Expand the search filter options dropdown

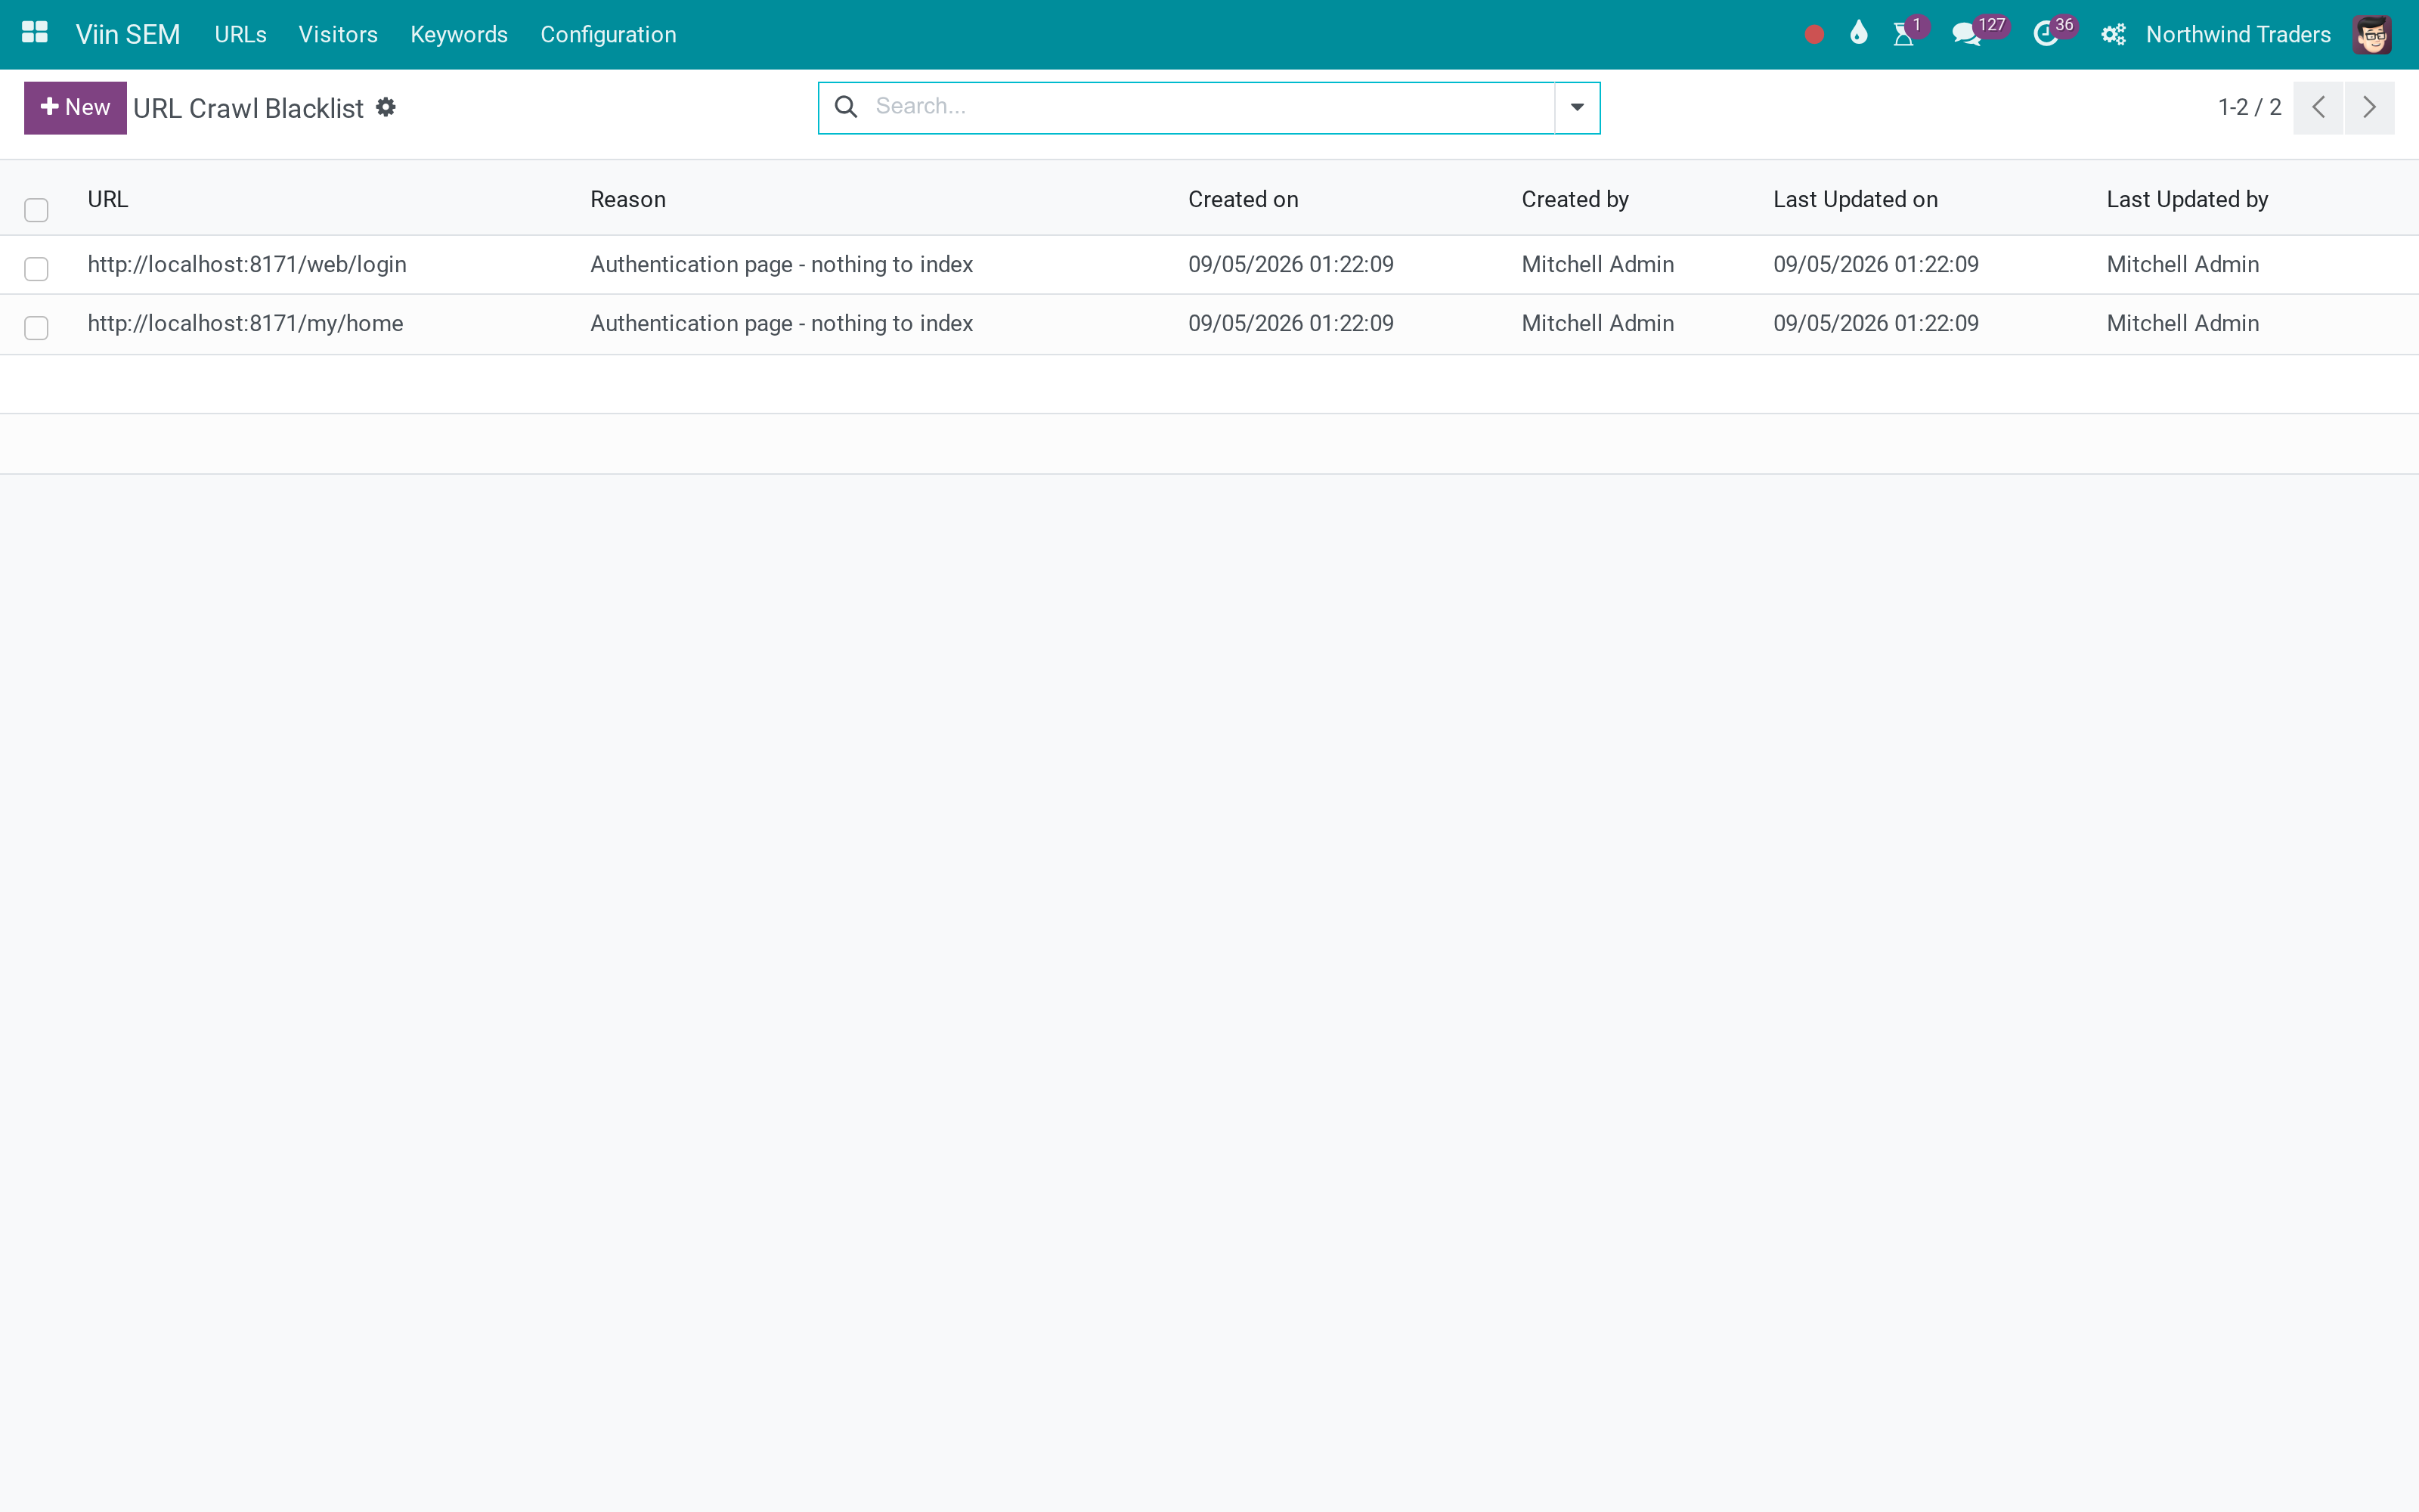pos(1578,107)
